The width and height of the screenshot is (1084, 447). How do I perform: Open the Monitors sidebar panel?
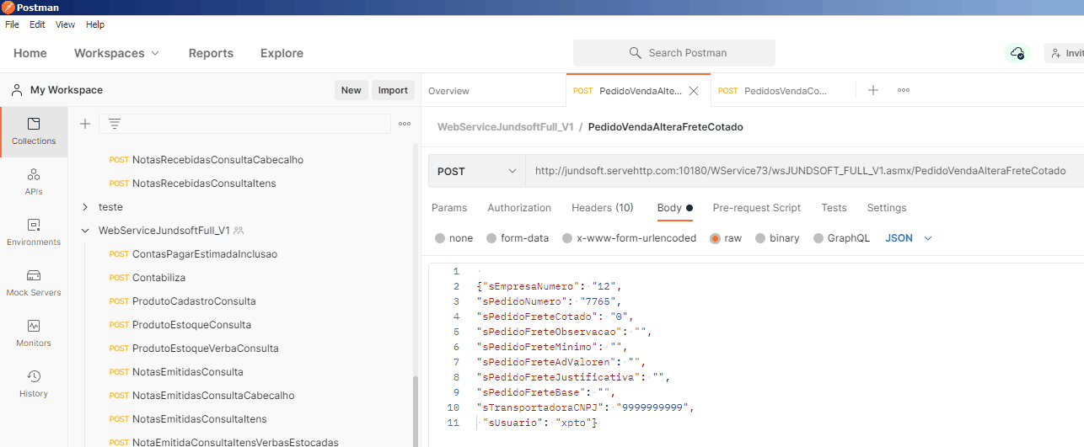tap(34, 333)
